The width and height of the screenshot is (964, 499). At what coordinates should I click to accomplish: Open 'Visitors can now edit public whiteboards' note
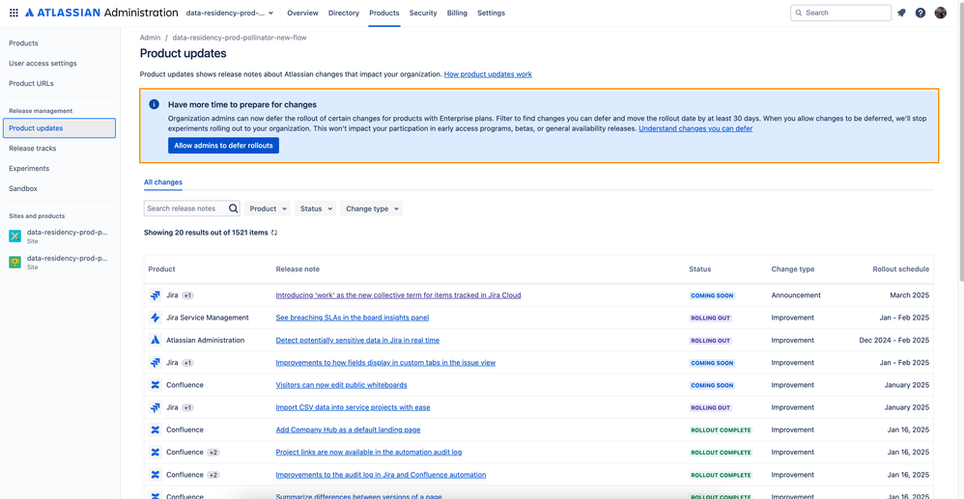coord(341,385)
